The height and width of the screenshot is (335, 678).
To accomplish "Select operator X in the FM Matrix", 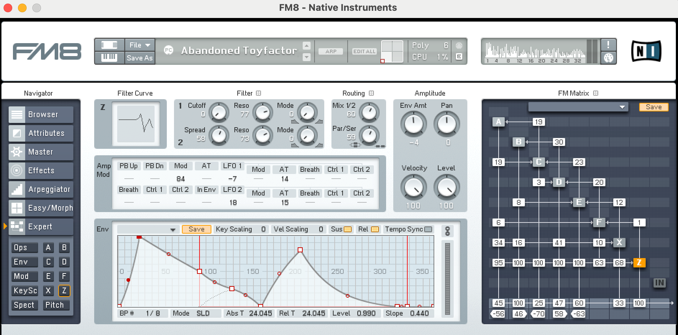I will point(619,243).
